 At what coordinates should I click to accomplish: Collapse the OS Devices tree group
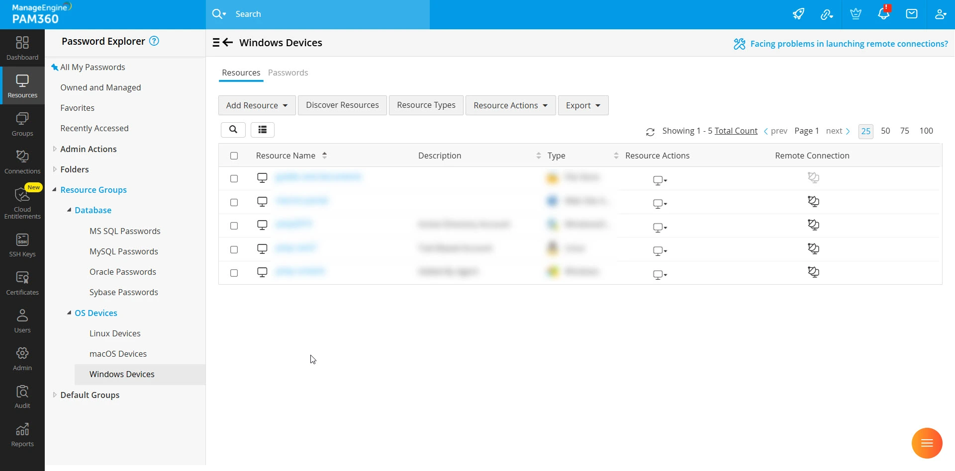click(x=70, y=313)
